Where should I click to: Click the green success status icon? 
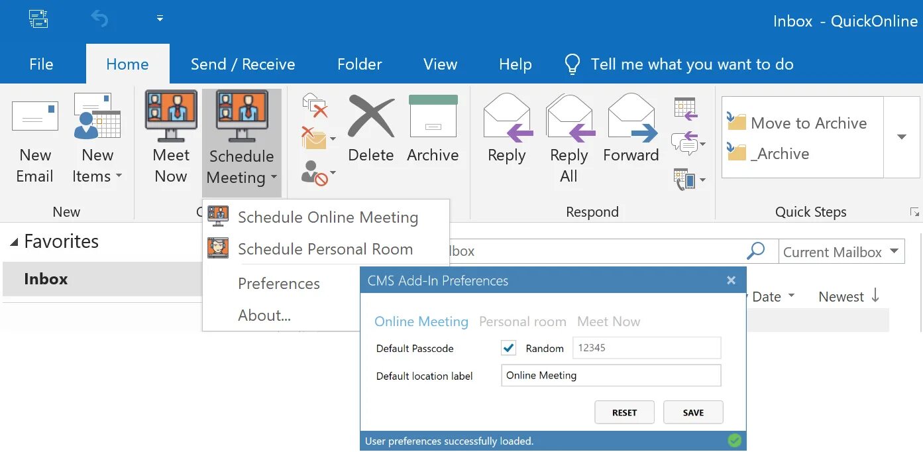734,441
